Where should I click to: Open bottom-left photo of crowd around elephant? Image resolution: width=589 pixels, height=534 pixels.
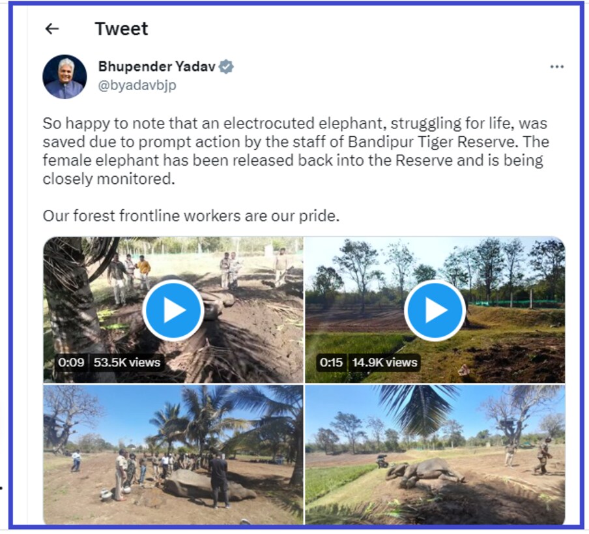(173, 454)
